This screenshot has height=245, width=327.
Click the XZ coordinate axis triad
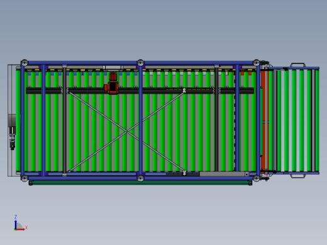click(x=20, y=223)
